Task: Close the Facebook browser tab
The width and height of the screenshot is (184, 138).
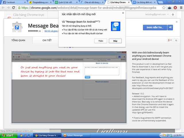Action: click(25, 2)
